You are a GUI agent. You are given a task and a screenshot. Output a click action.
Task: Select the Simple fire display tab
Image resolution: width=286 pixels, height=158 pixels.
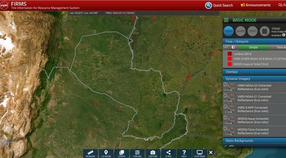[x=253, y=47]
